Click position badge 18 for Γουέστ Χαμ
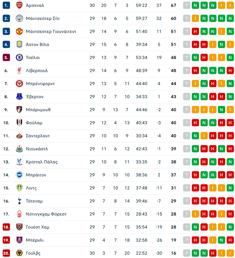Screen dimensions: 235x258 [x=6, y=227]
